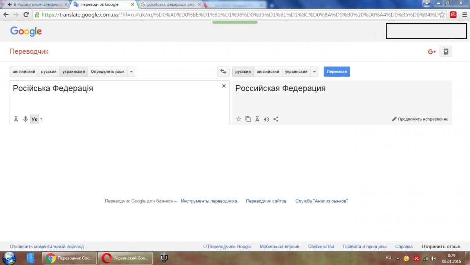Click the swap languages arrows icon
Image resolution: width=470 pixels, height=265 pixels.
(223, 72)
